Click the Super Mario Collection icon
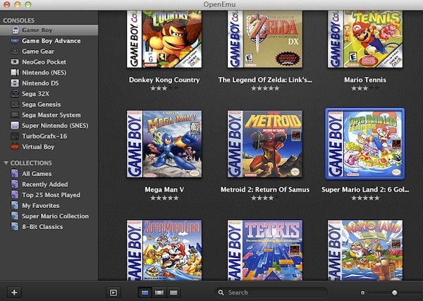 point(15,216)
